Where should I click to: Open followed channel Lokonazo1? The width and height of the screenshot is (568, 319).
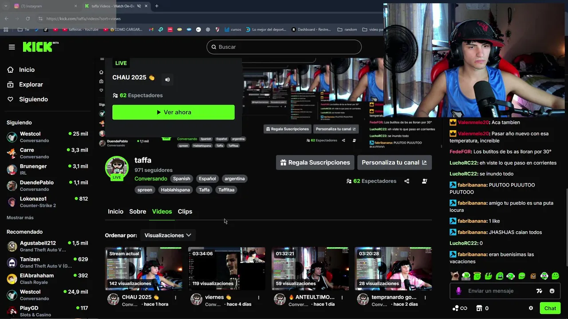[47, 202]
